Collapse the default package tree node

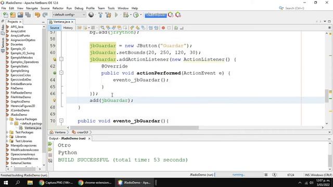point(12,124)
